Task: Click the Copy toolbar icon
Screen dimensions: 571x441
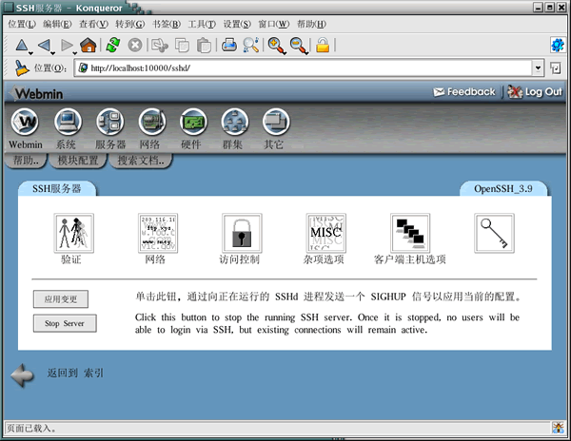Action: point(182,46)
